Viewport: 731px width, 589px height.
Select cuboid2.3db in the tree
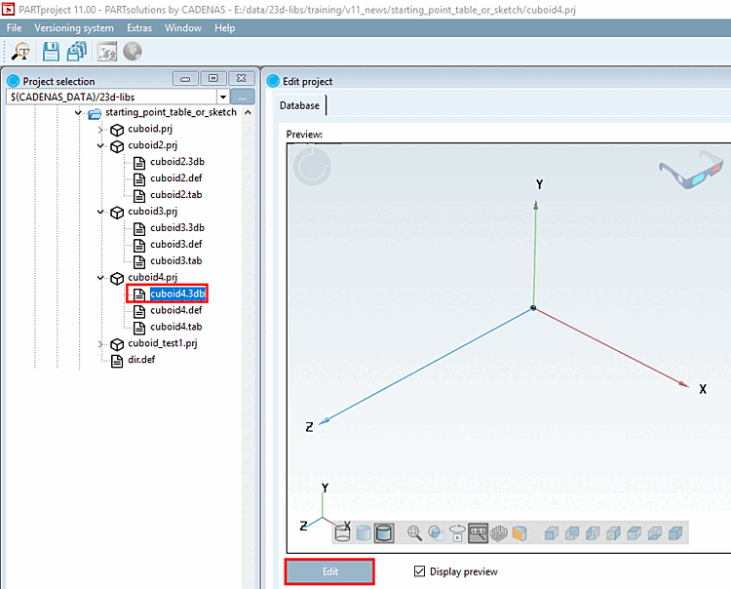[x=177, y=162]
